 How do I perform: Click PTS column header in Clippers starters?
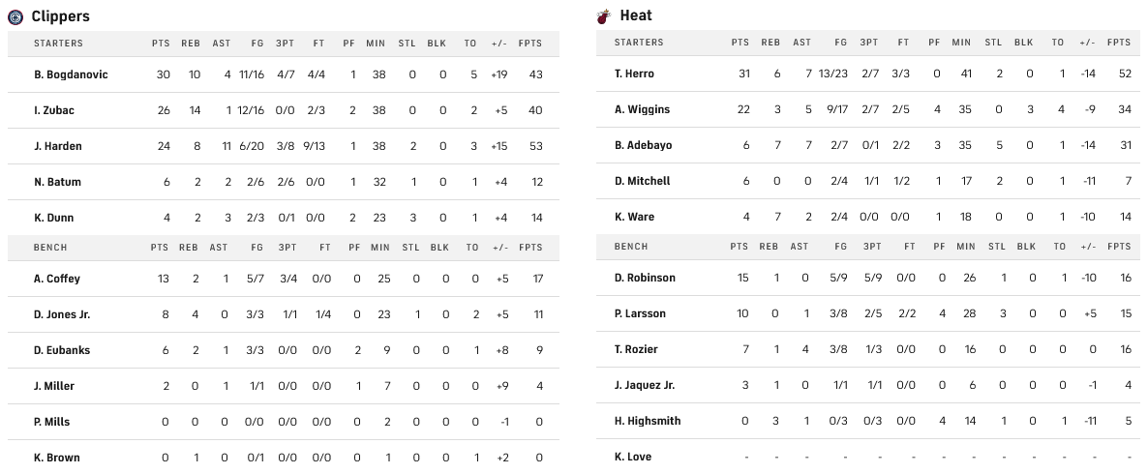pos(161,44)
